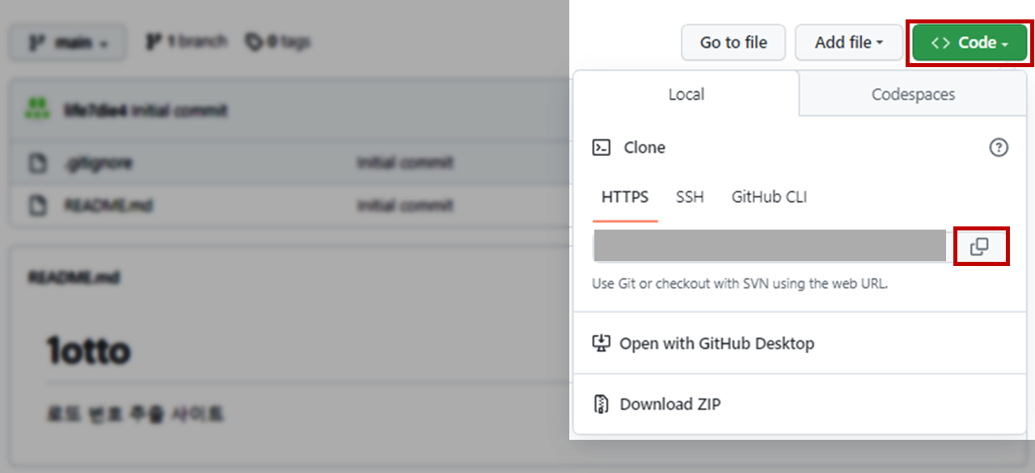1035x473 pixels.
Task: Click 'Use Git or checkout with SVN' text
Action: click(x=740, y=284)
